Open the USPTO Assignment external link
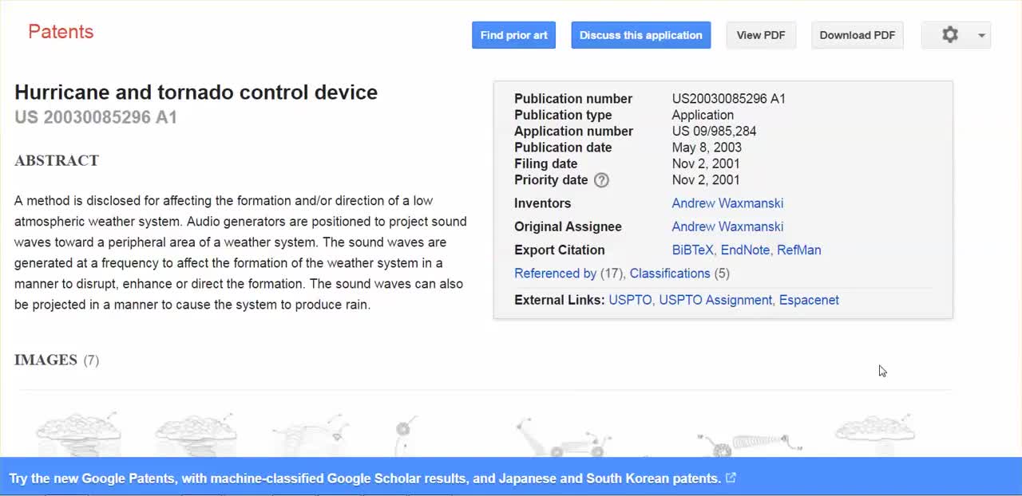The height and width of the screenshot is (496, 1022). point(715,300)
